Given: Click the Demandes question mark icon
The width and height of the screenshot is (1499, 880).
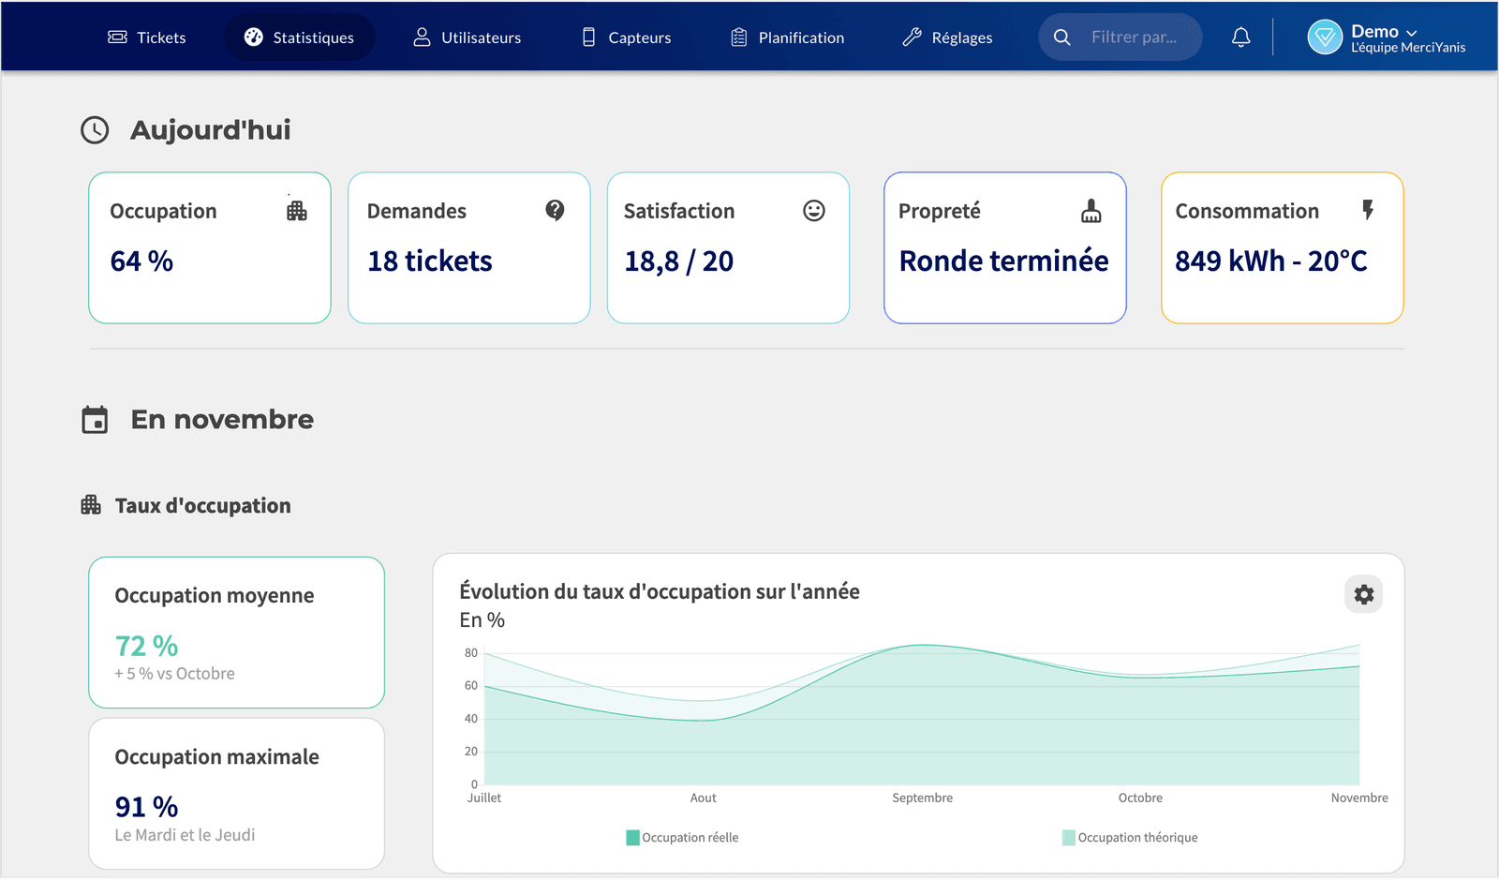Looking at the screenshot, I should [x=555, y=210].
